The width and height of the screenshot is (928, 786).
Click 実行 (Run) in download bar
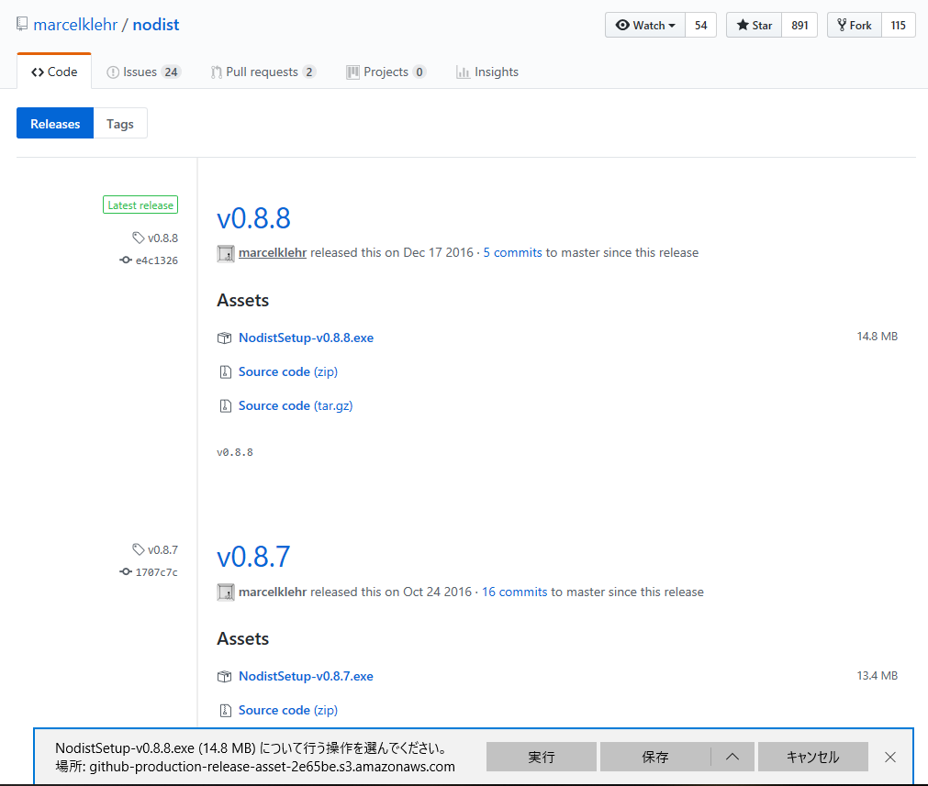tap(541, 757)
